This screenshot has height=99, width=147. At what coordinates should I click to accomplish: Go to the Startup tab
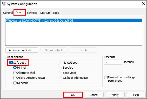[x=45, y=13]
